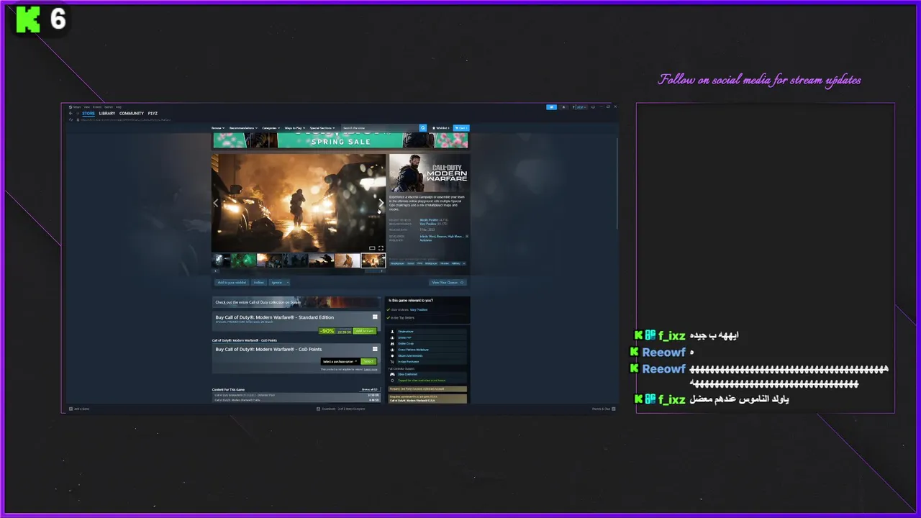This screenshot has height=518, width=921.
Task: Click the Cross-Platform Multiplayer icon
Action: click(x=392, y=350)
